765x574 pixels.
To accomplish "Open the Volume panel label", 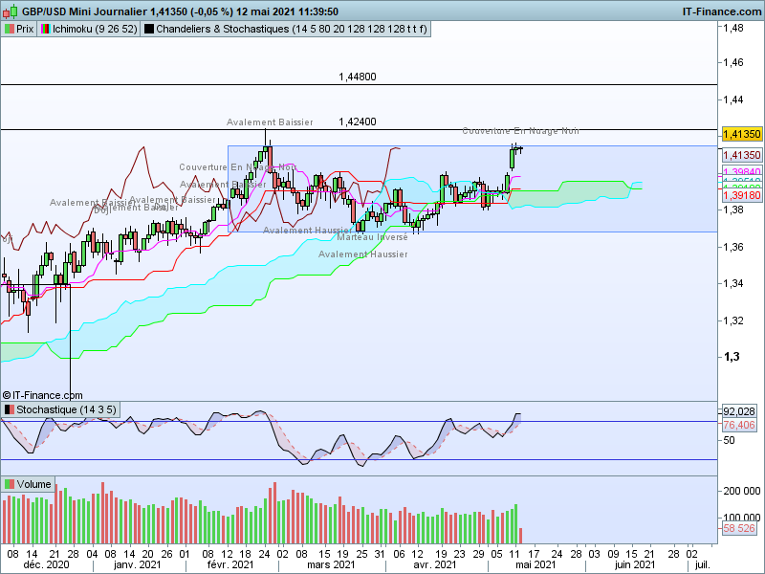I will pyautogui.click(x=29, y=484).
